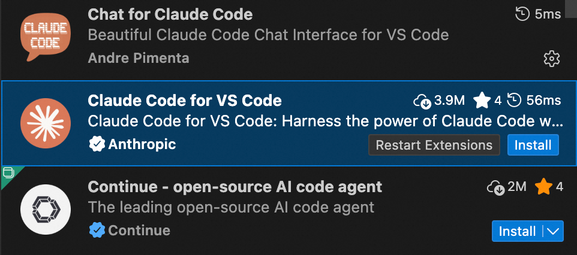Image resolution: width=577 pixels, height=255 pixels.
Task: Open the Anthropic publisher link
Action: [x=142, y=144]
